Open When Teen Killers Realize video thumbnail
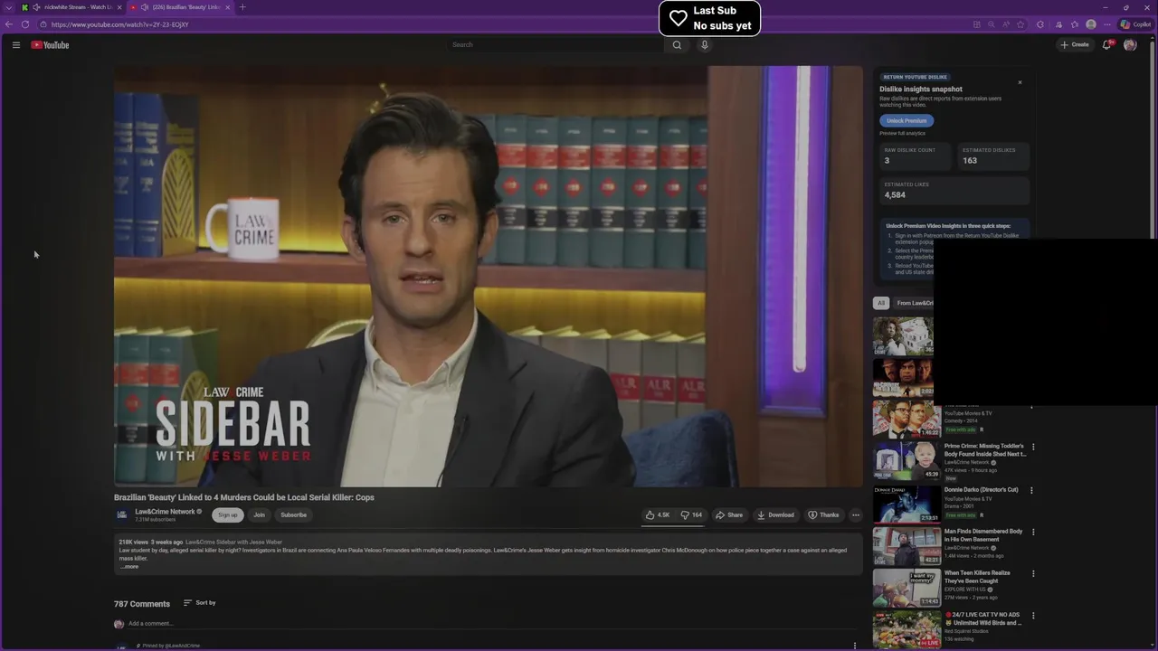 (906, 588)
